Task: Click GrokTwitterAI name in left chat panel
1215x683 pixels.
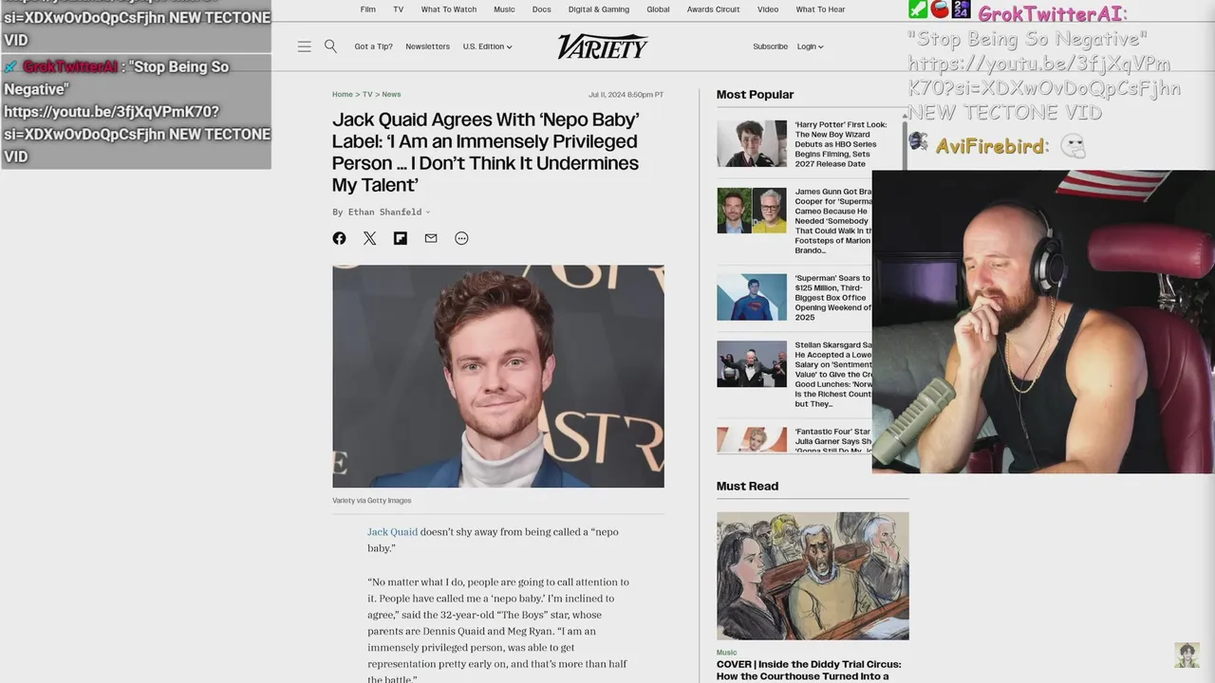Action: [x=70, y=67]
